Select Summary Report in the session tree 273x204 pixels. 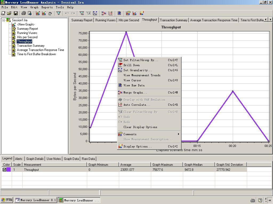tap(27, 29)
